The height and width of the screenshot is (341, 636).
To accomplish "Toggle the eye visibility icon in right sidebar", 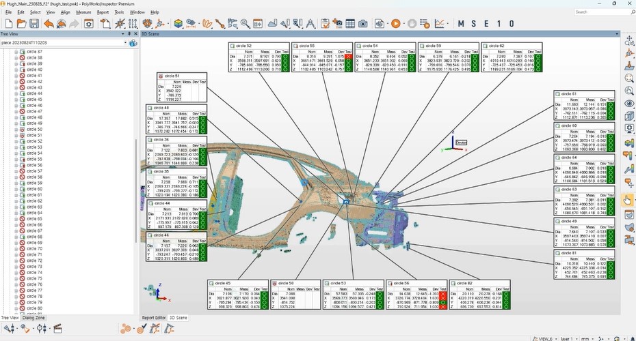I will point(629,104).
